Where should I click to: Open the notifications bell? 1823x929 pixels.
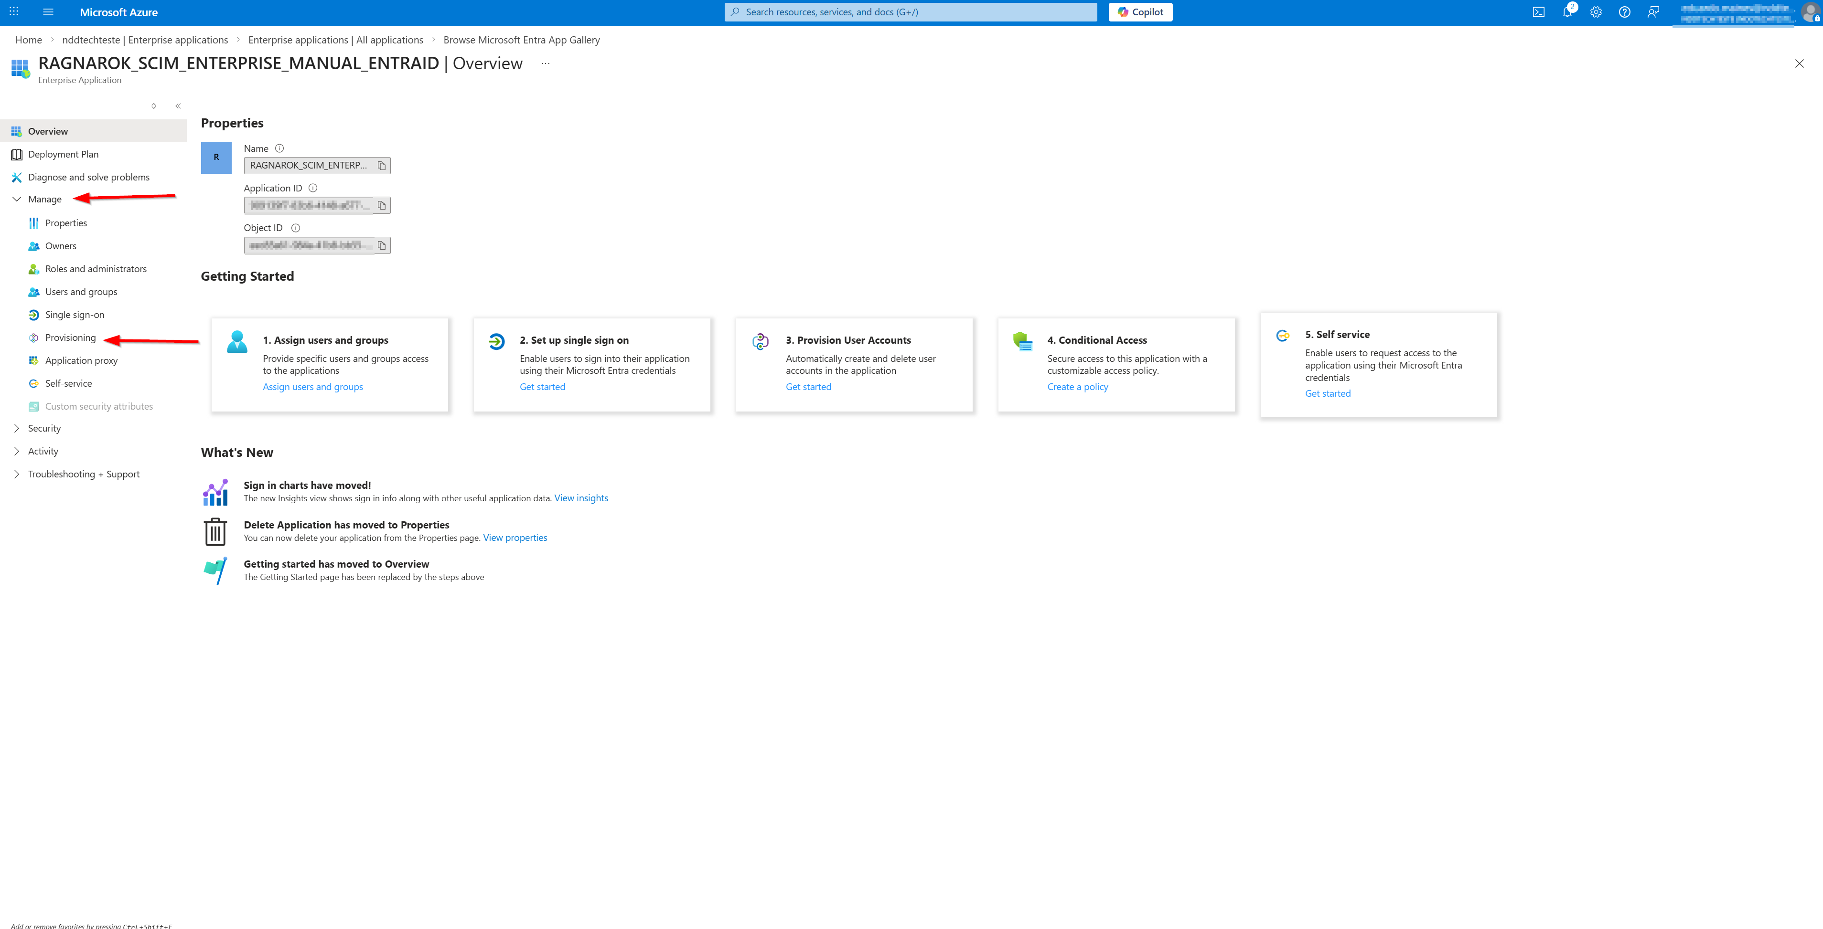(x=1567, y=12)
